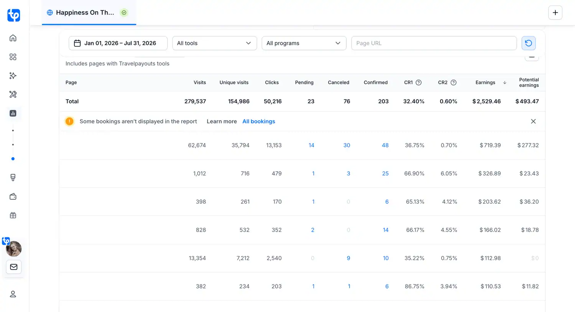This screenshot has height=312, width=575.
Task: Click earnings value $719.39
Action: pyautogui.click(x=490, y=145)
